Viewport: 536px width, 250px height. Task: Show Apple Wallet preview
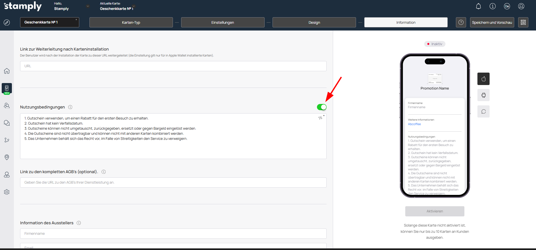click(x=483, y=79)
